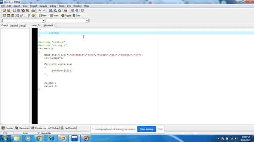254x142 pixels.
Task: Click the Print toolbar icon
Action: (x=33, y=10)
